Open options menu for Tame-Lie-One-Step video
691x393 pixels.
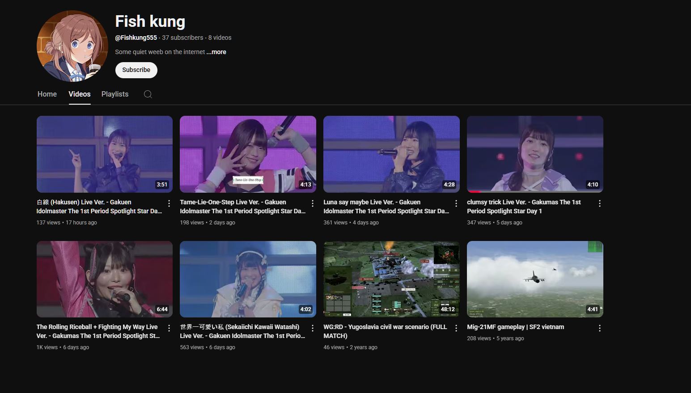pos(313,203)
